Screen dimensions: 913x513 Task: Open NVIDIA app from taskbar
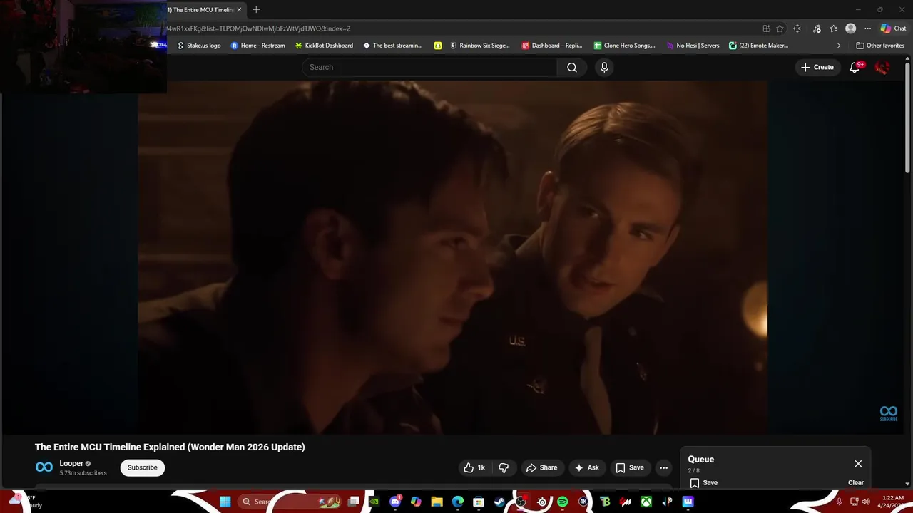point(374,502)
